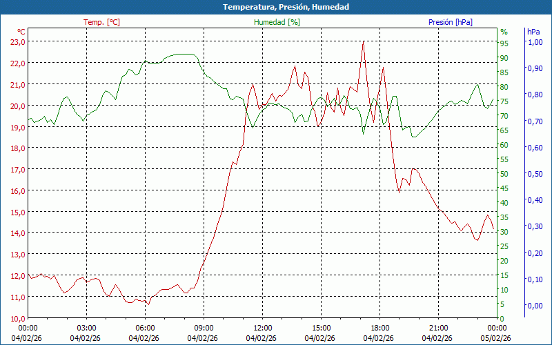Viewport: 552px width, 345px height.
Task: Click the 16,0 temperature axis tick
Action: (x=17, y=190)
